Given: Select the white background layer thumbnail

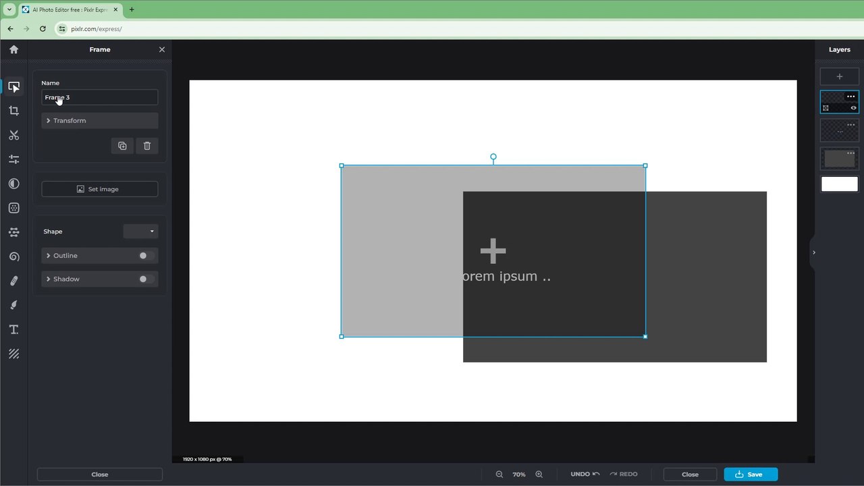Looking at the screenshot, I should coord(839,184).
